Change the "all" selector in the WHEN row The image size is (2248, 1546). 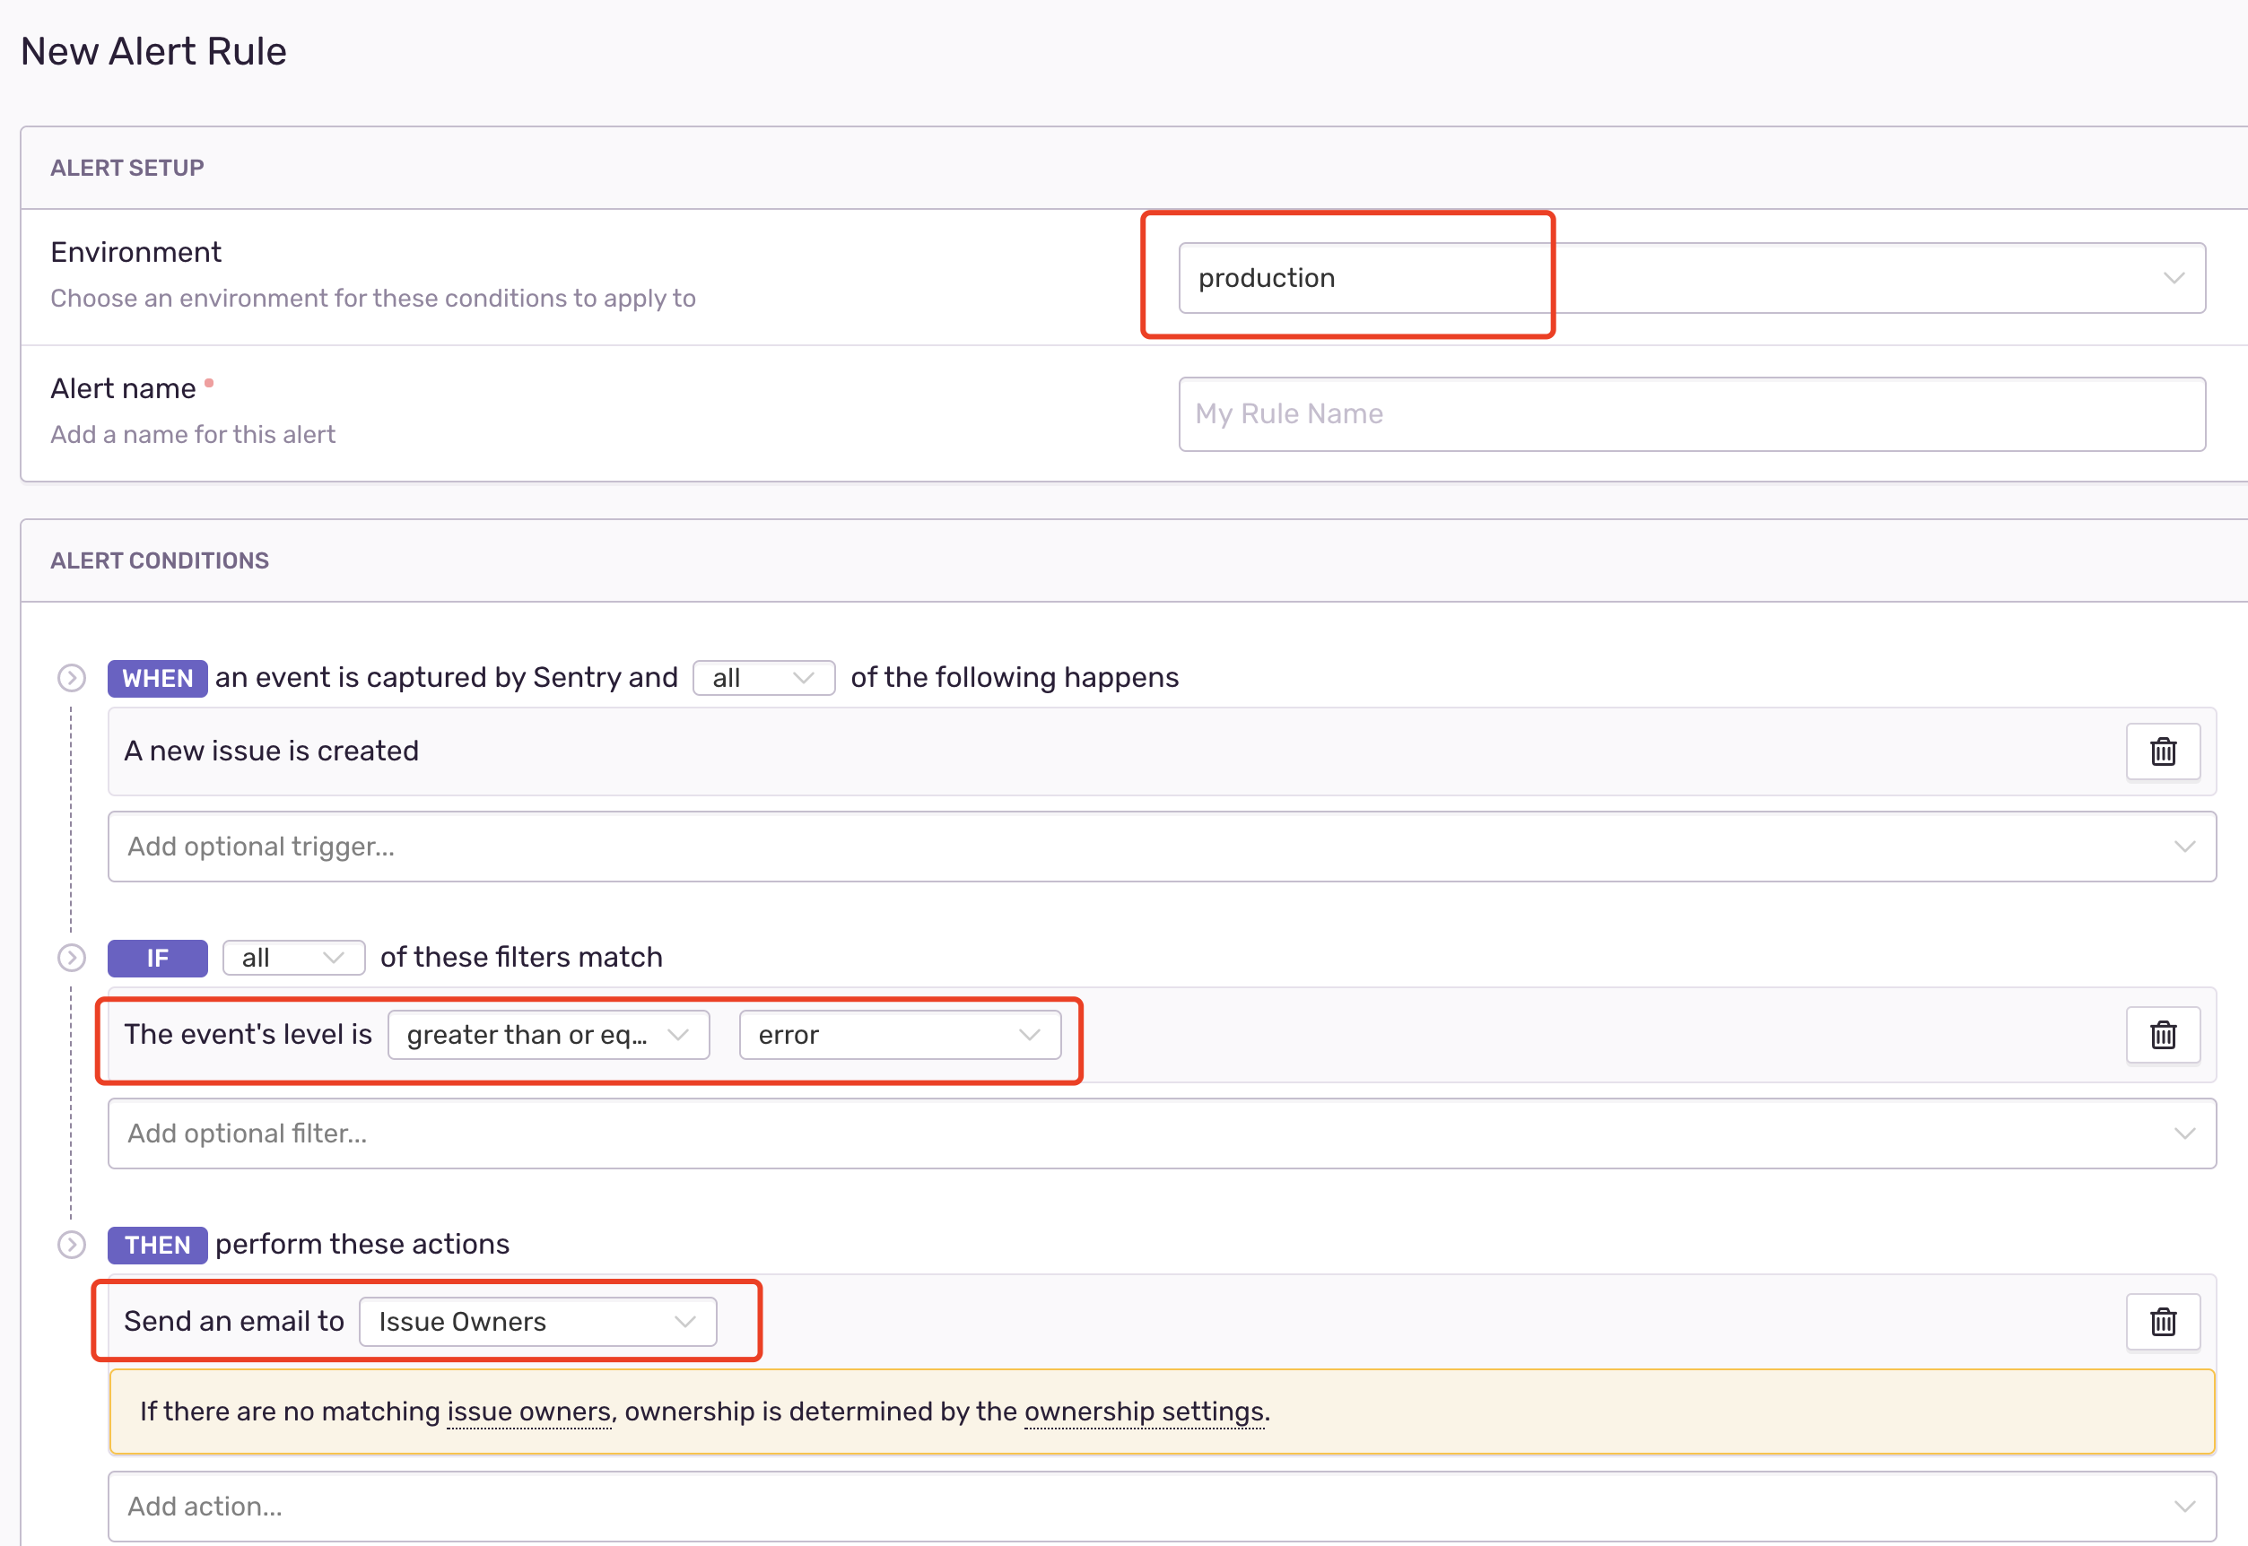point(763,677)
